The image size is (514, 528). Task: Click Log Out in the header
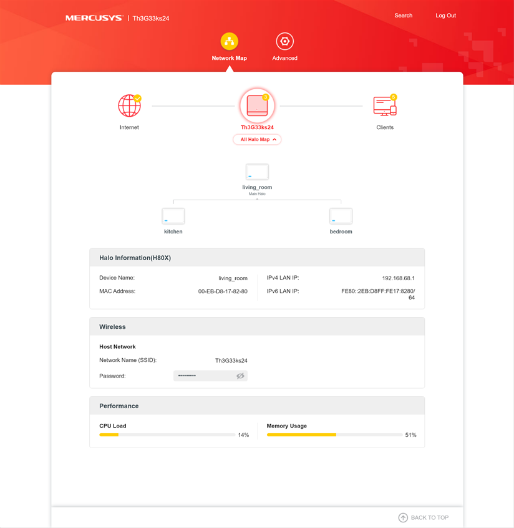point(445,16)
